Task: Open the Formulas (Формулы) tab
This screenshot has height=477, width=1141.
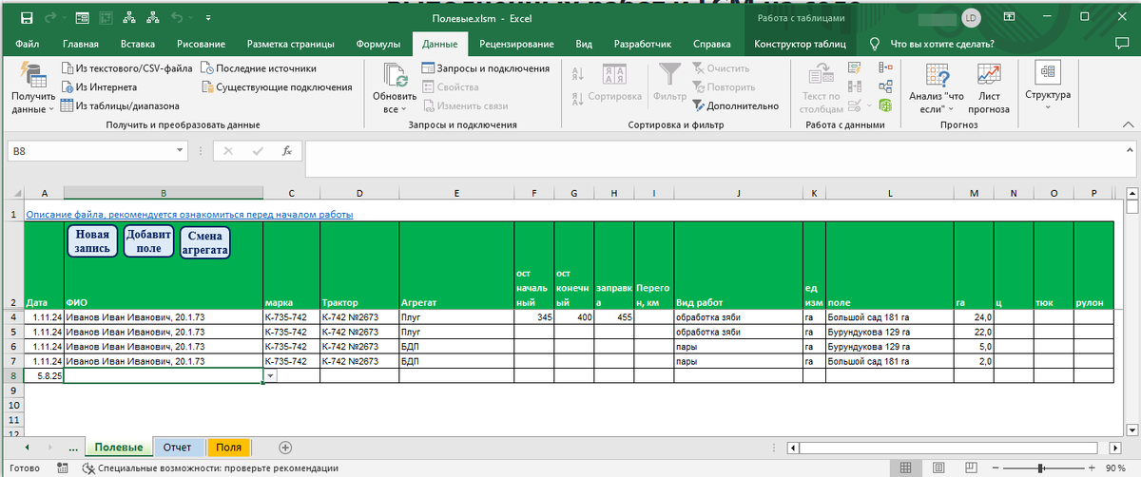Action: click(x=377, y=44)
